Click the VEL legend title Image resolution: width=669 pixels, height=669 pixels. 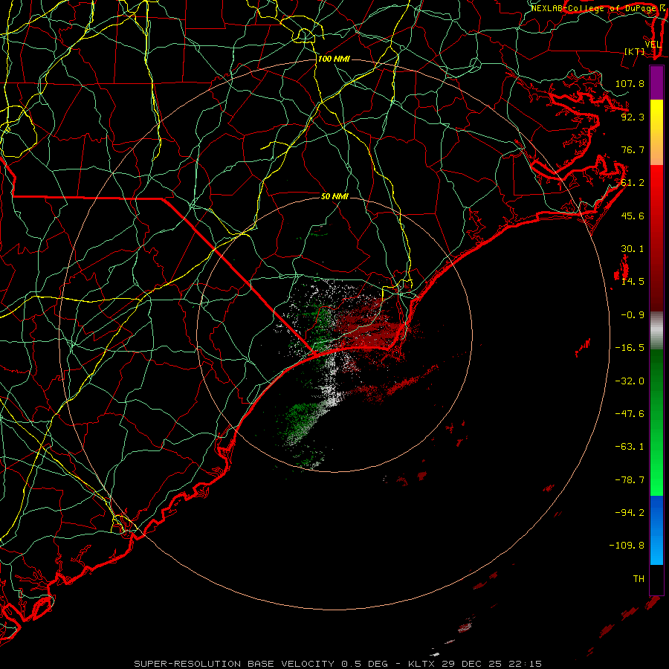pyautogui.click(x=653, y=45)
